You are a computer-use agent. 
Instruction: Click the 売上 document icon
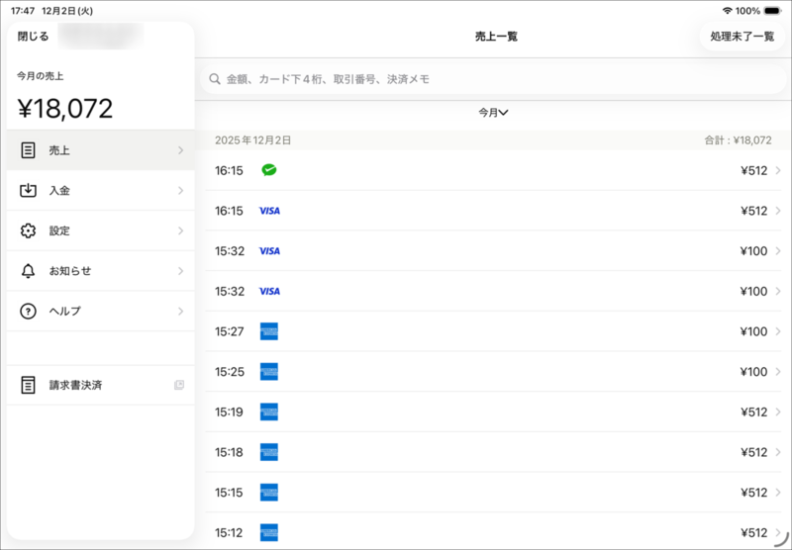(28, 150)
